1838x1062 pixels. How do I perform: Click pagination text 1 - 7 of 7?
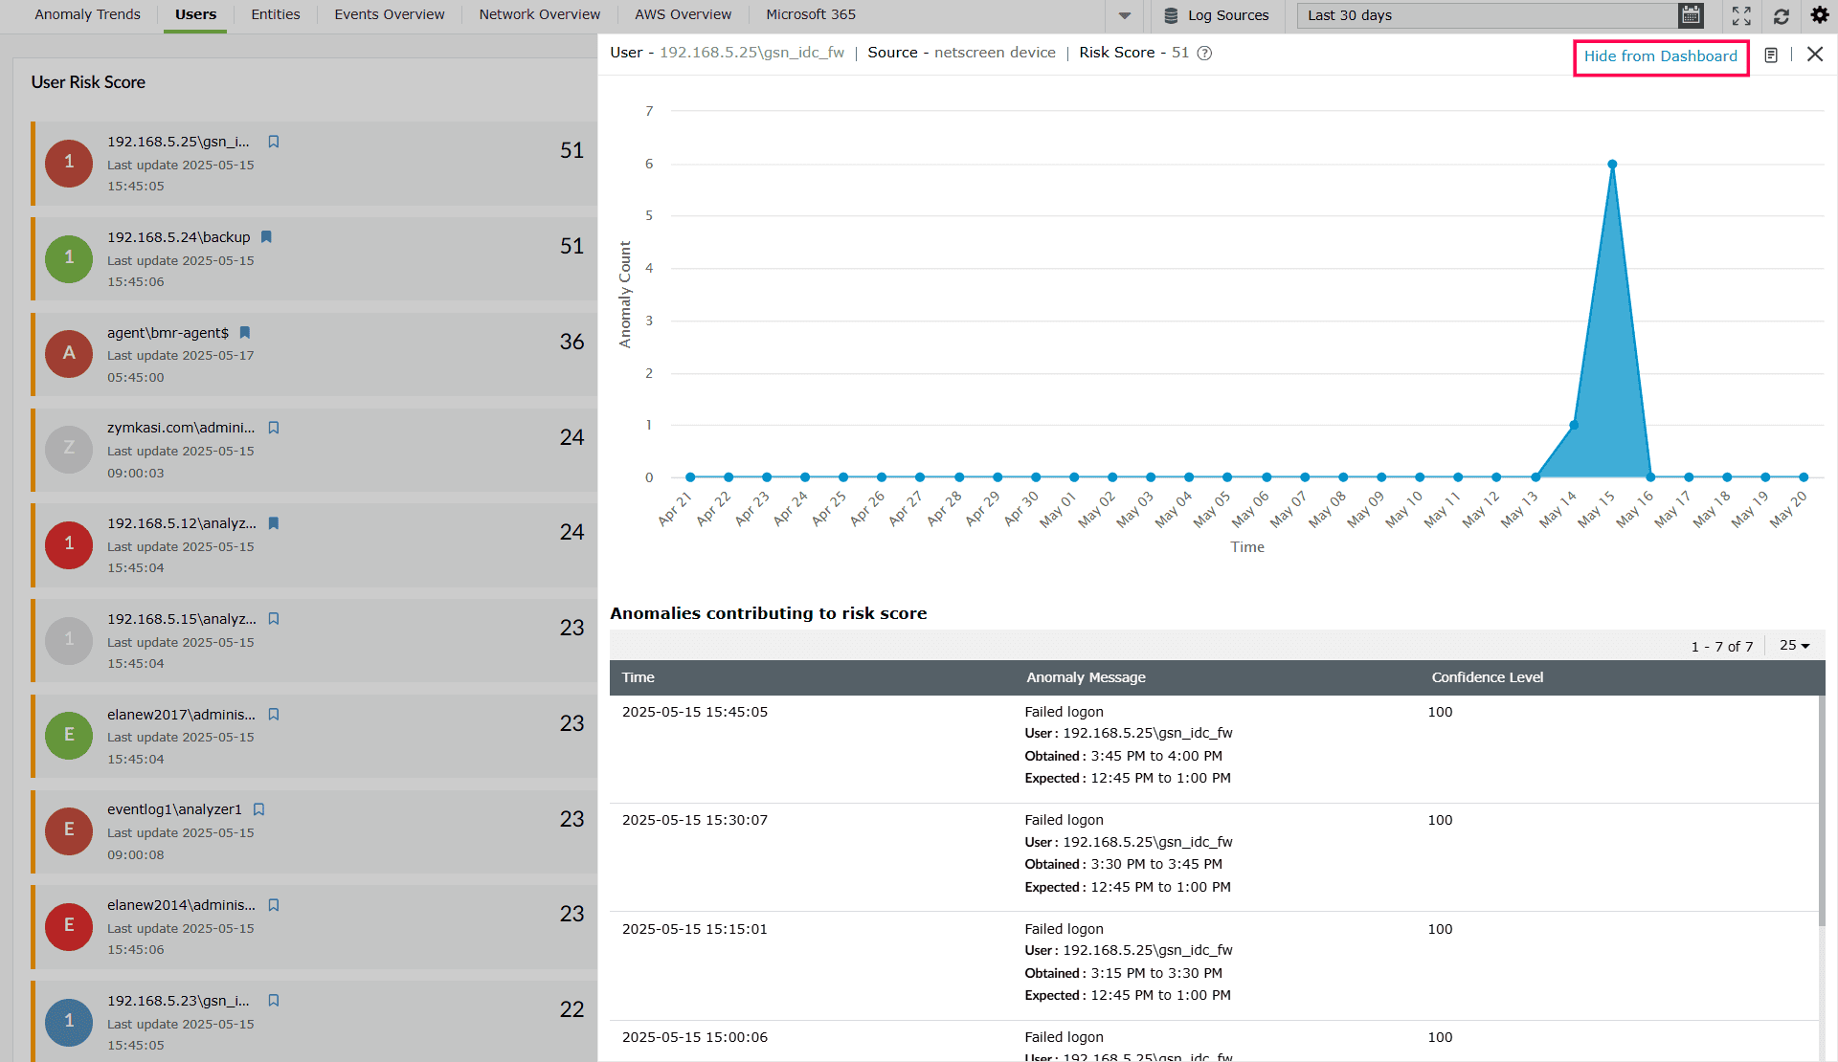1722,647
